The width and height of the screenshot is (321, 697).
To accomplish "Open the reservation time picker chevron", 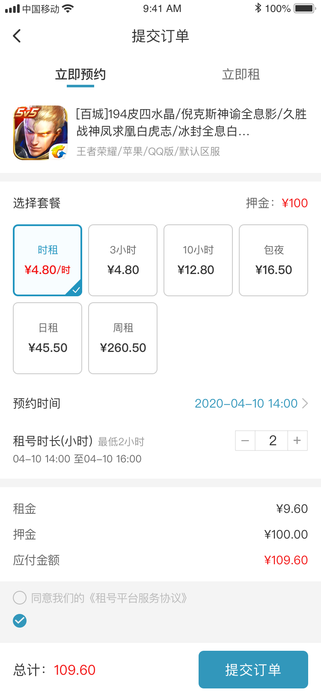I will (x=305, y=403).
